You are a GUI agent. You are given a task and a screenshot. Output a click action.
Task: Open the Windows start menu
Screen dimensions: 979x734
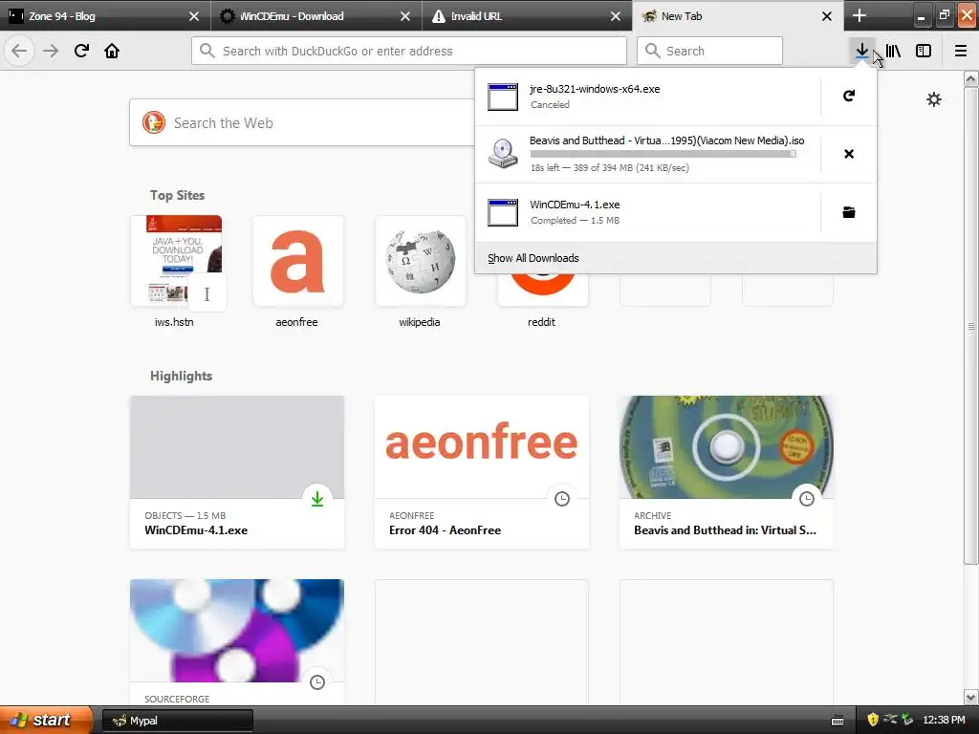coord(45,720)
